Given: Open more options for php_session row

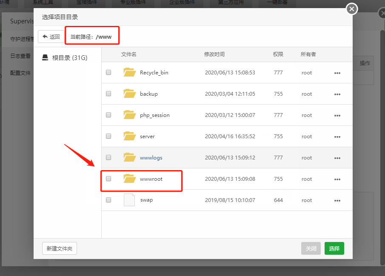Looking at the screenshot, I should (337, 115).
